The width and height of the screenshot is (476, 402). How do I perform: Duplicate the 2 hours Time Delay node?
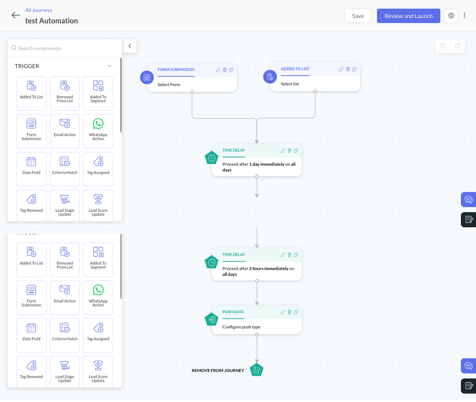click(x=296, y=255)
